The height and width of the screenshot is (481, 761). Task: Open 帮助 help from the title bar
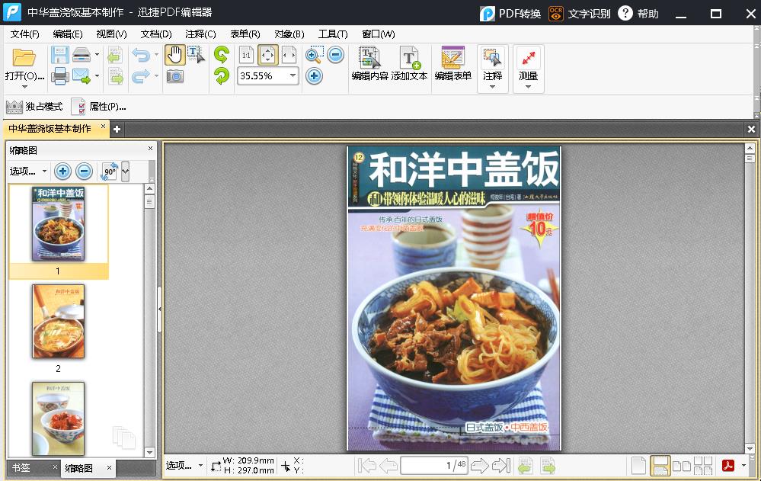638,14
